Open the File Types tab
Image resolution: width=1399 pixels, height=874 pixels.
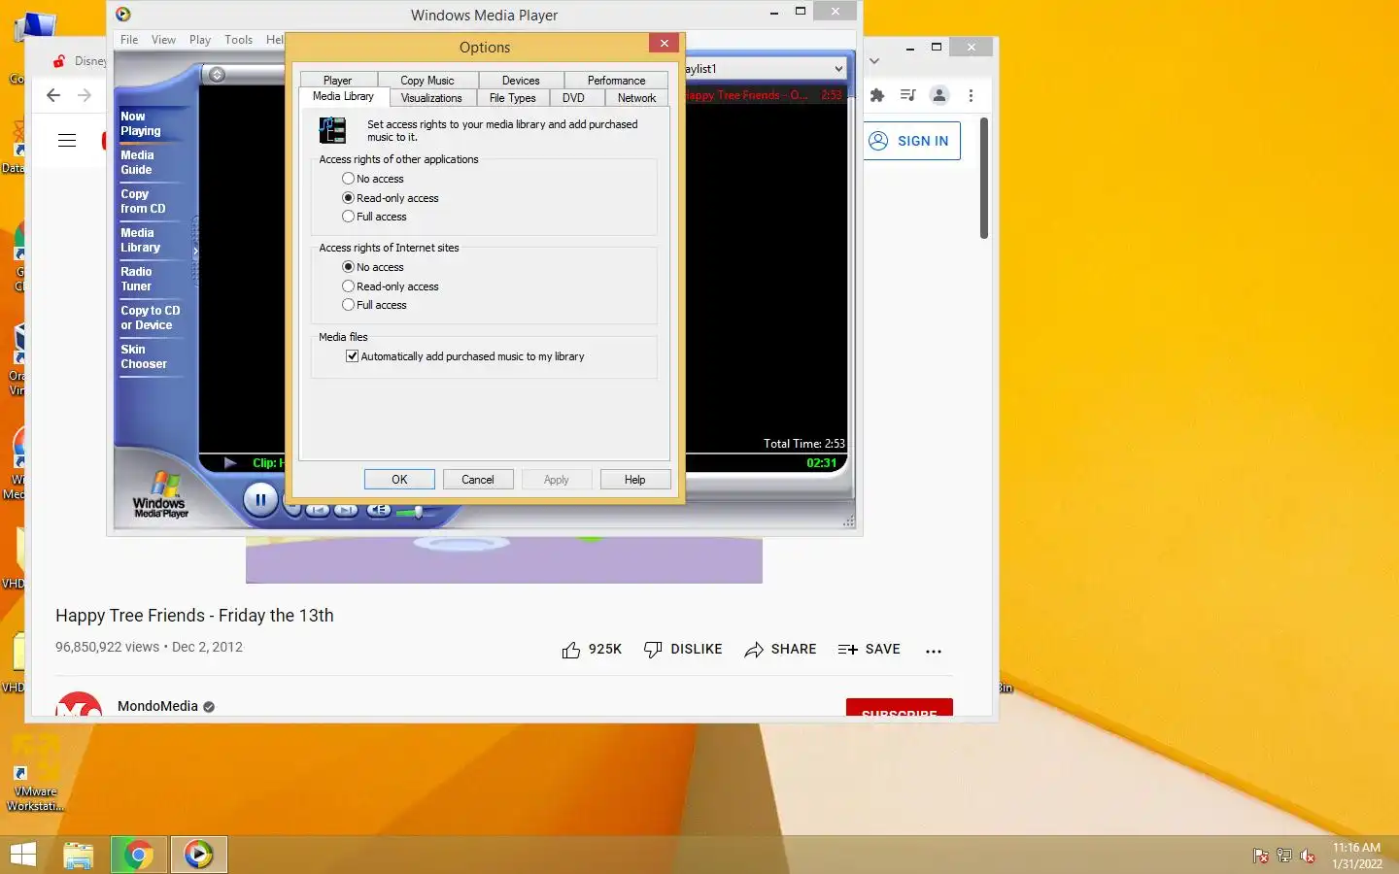[512, 98]
